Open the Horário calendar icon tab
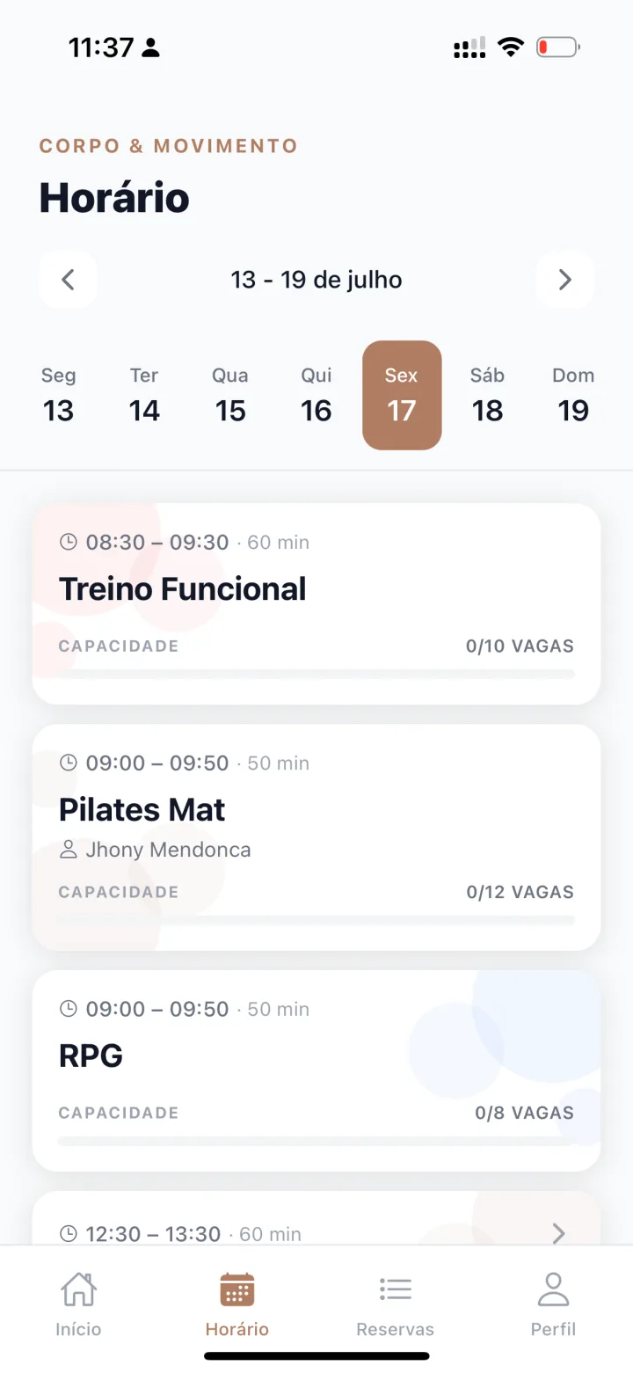 236,1289
